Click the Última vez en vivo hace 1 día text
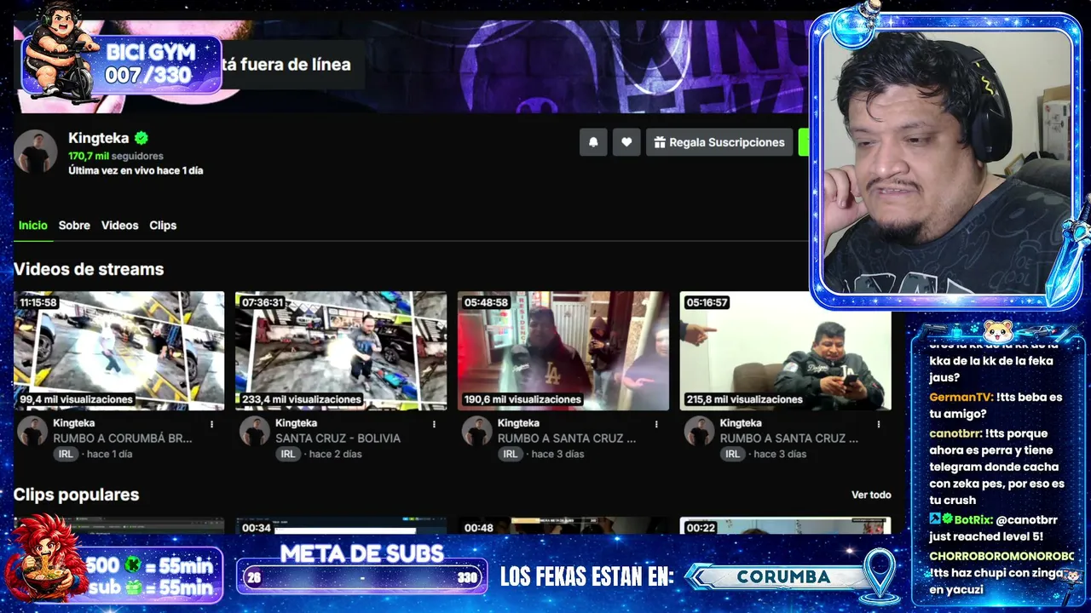The width and height of the screenshot is (1091, 613). [136, 170]
